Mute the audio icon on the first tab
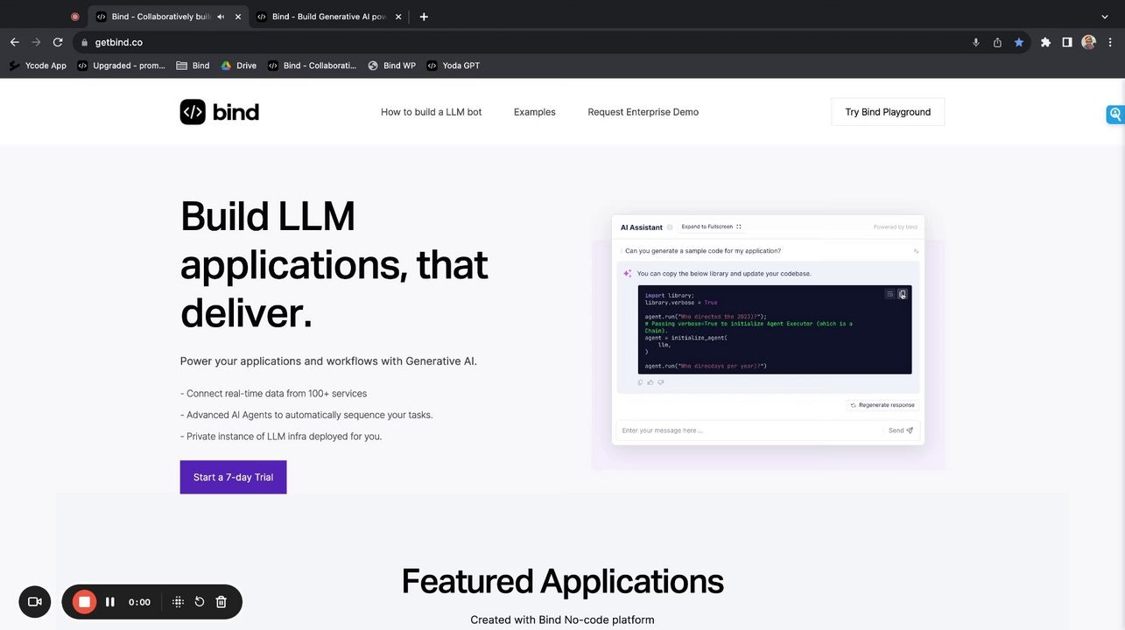This screenshot has width=1125, height=630. (221, 17)
